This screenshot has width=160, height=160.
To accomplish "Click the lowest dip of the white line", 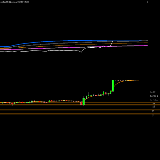I will coord(81,52).
